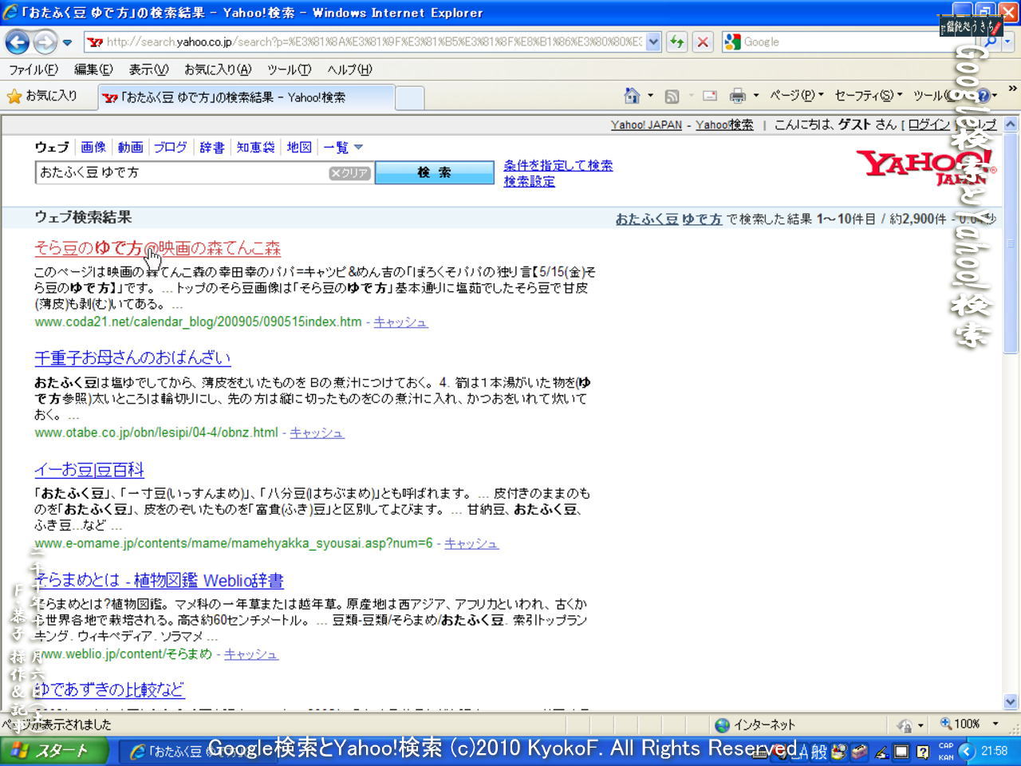This screenshot has height=766, width=1021.
Task: Open result そらまめとは - 植物図鑑 Weblio辞書
Action: [x=159, y=580]
